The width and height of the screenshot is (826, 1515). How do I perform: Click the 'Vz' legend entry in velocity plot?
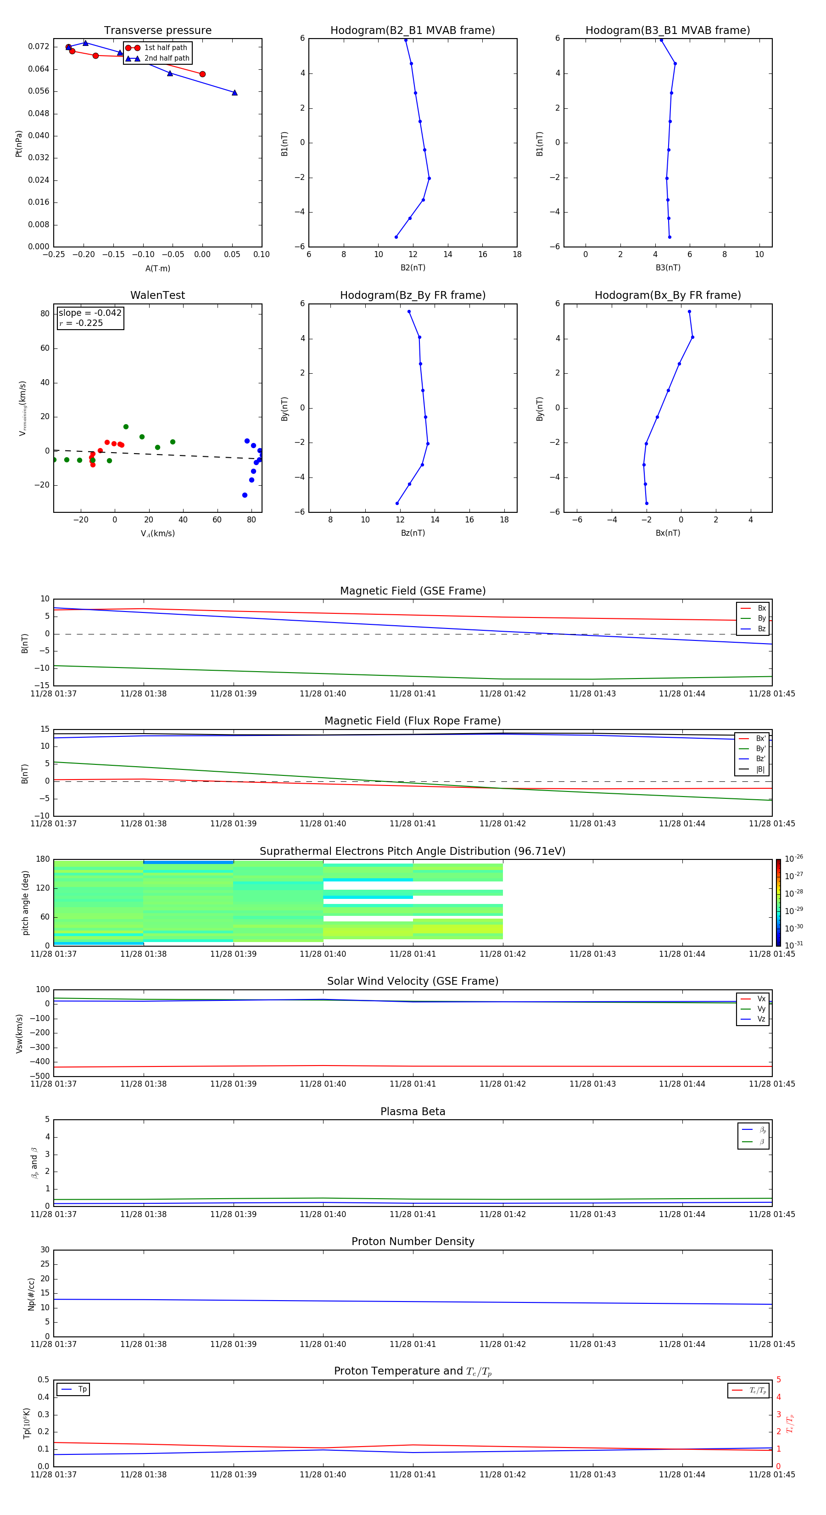[x=753, y=1019]
